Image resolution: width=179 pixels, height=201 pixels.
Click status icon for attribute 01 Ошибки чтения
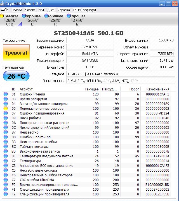[x=6, y=94]
